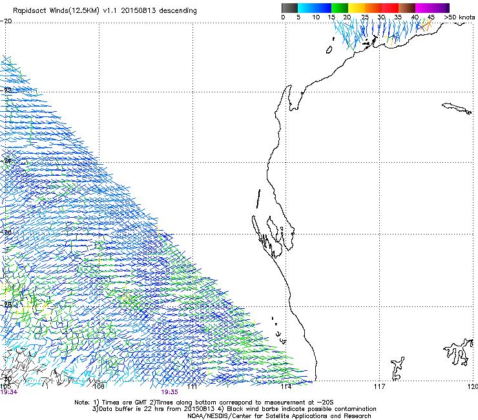
Task: Select the purple 45-50 knots legend segment
Action: [x=439, y=8]
